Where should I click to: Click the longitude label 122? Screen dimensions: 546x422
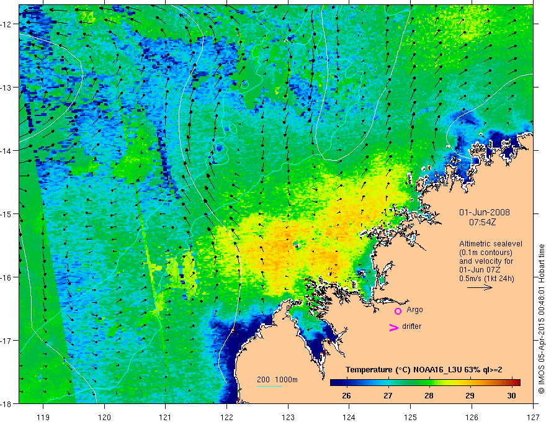pos(226,417)
